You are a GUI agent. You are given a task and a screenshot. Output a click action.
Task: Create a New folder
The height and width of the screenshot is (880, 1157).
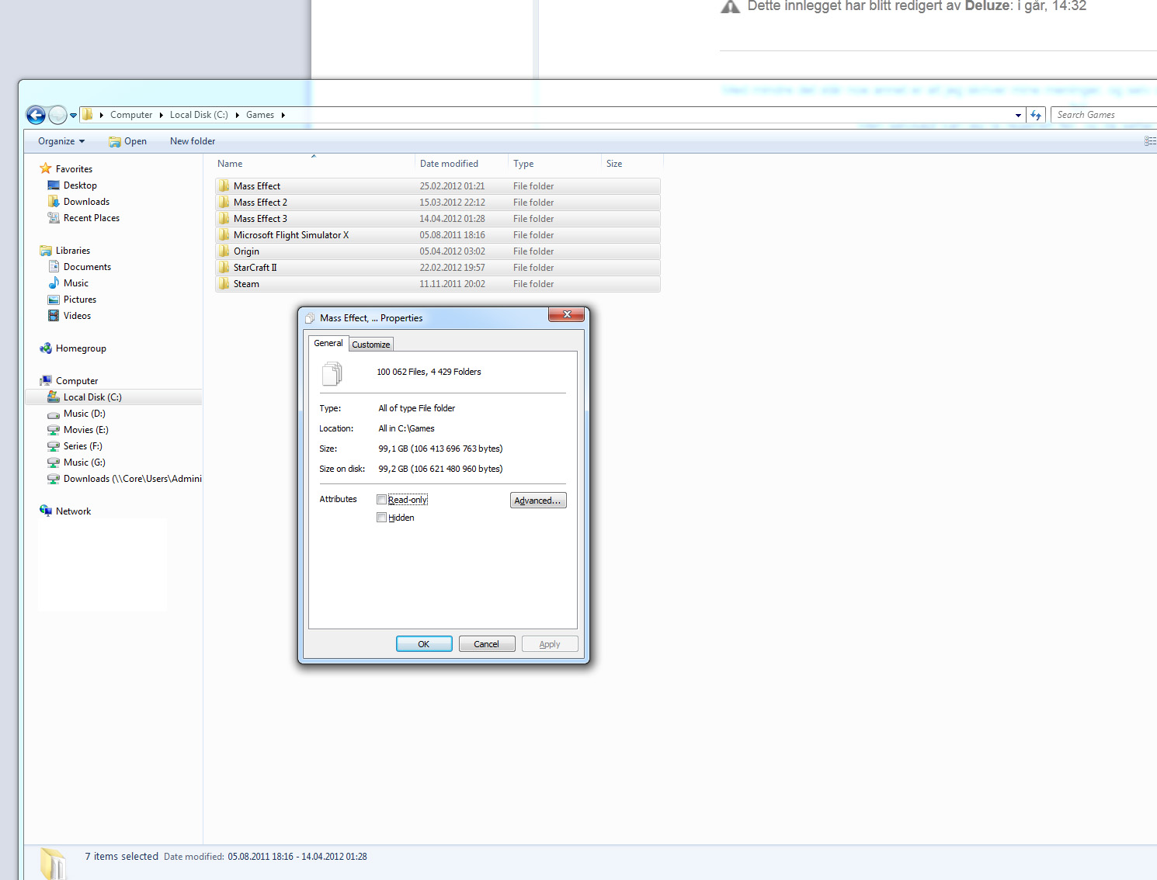(193, 141)
